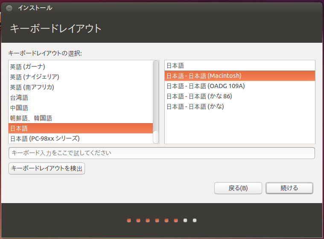
Task: Choose 中国語 in the layout list
Action: tap(81, 108)
